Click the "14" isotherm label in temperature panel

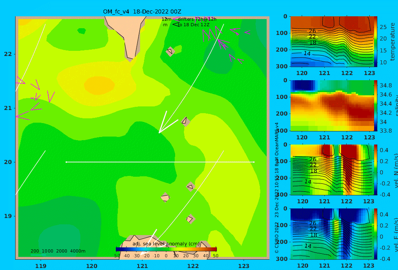point(307,54)
